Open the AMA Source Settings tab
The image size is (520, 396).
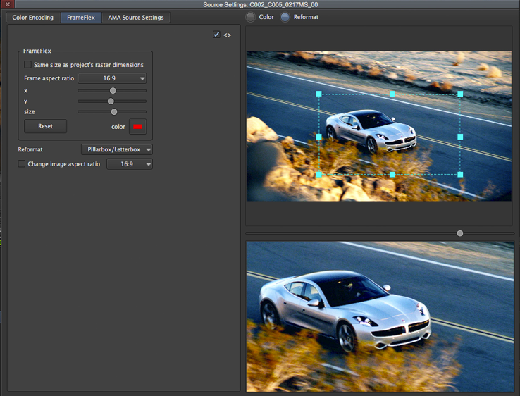click(136, 18)
